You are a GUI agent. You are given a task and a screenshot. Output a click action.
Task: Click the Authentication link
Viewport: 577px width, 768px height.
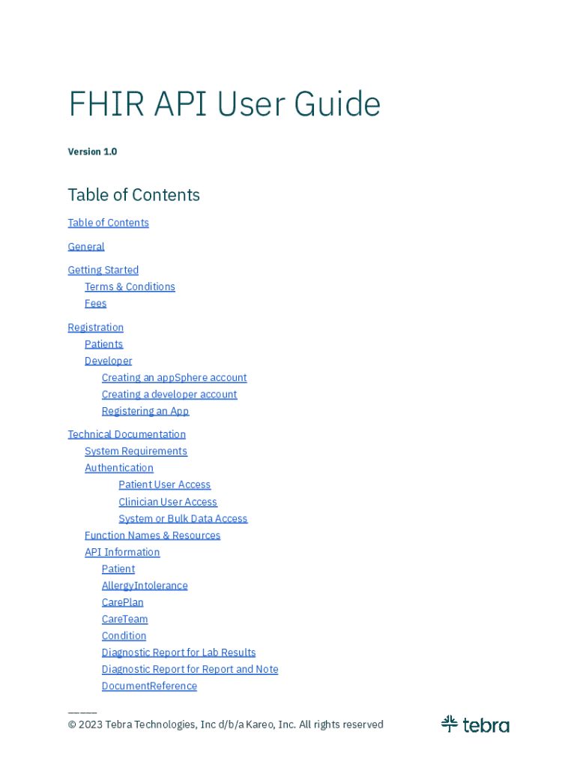[118, 468]
